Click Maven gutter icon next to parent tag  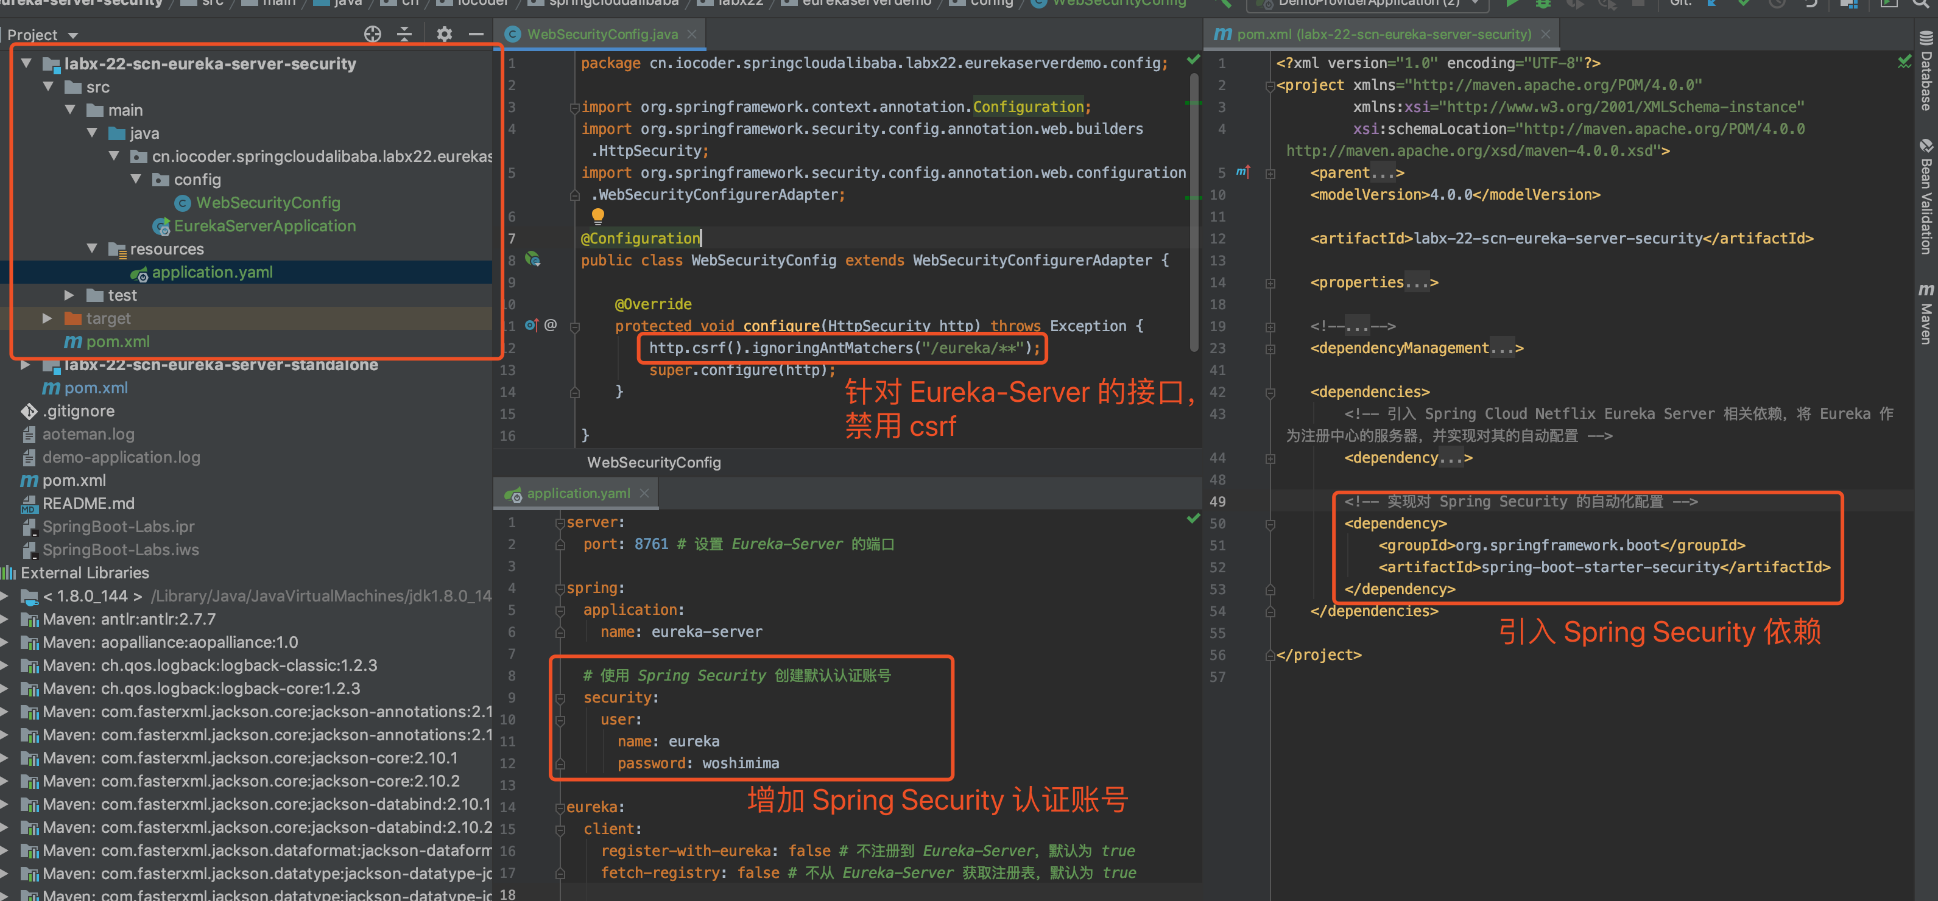click(x=1243, y=172)
